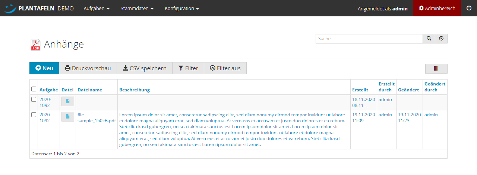This screenshot has width=477, height=175.
Task: Toggle the select-all checkbox in table header
Action: pos(34,89)
